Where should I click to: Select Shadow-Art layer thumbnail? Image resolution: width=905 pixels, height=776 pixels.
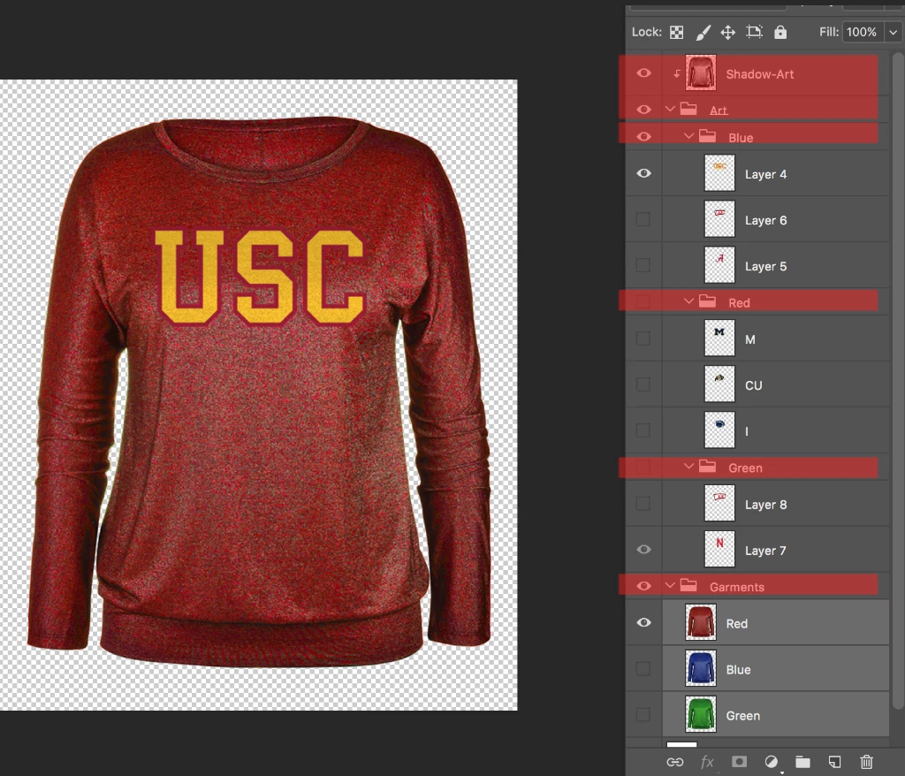coord(701,72)
